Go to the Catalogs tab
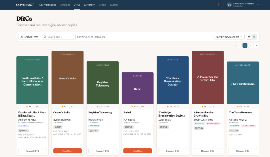 tap(65, 5)
